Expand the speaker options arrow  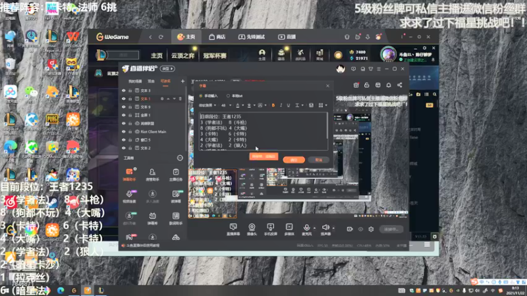[333, 228]
